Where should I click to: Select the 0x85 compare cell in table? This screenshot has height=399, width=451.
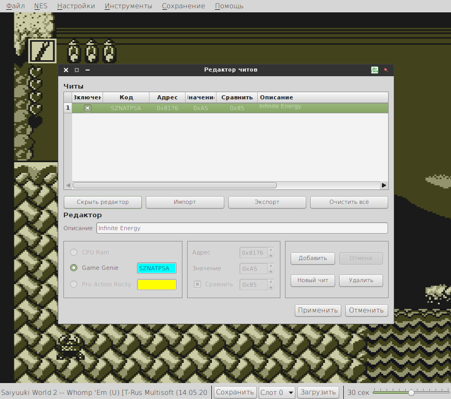(237, 108)
